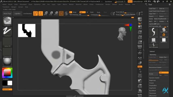The image size is (173, 97).
Task: Click the Home Page button
Action: [x=7, y=13]
